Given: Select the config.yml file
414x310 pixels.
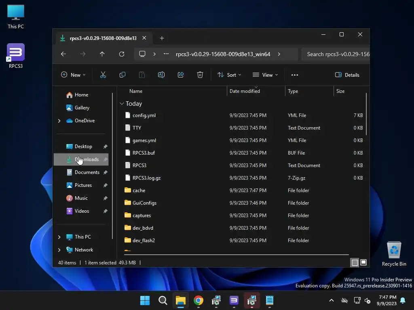Looking at the screenshot, I should point(243,115).
